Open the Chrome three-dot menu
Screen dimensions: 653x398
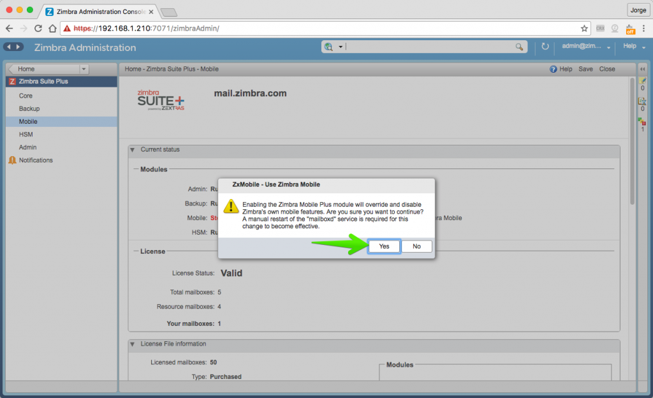[x=643, y=28]
